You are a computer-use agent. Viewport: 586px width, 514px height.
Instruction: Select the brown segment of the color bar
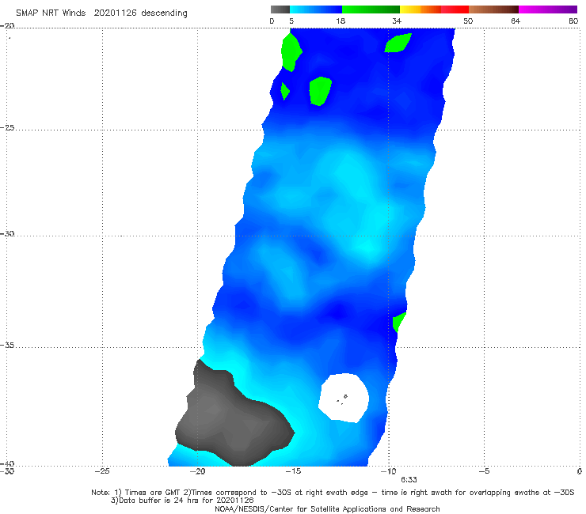493,9
